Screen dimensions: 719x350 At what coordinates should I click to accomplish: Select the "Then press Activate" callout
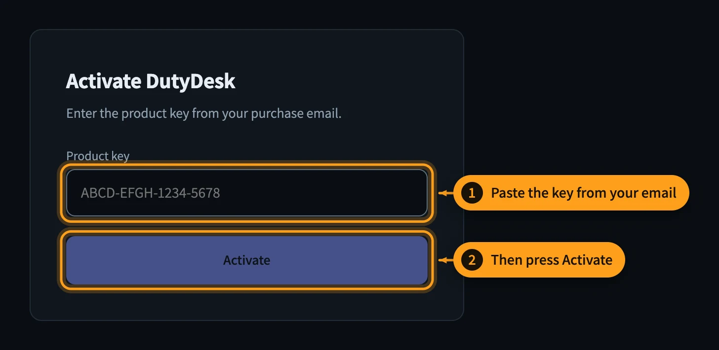click(539, 260)
